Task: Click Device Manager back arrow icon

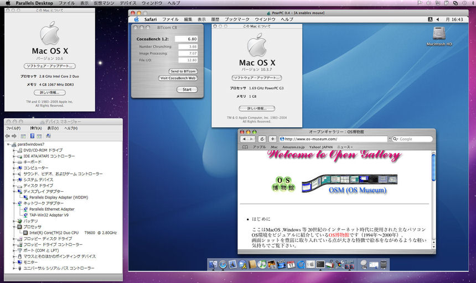Action: pyautogui.click(x=8, y=136)
